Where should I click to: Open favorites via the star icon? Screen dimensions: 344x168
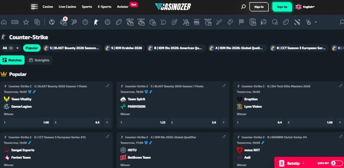tap(26, 22)
